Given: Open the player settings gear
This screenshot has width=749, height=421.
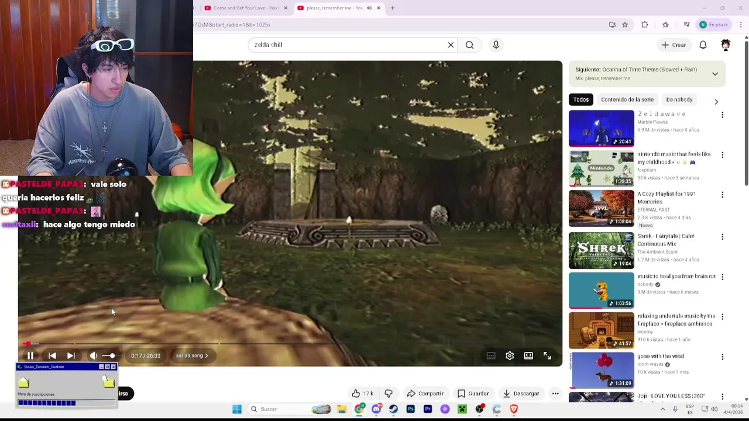Looking at the screenshot, I should point(510,356).
